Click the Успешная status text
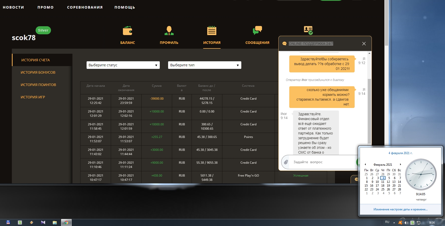445x226 pixels. pyautogui.click(x=301, y=176)
